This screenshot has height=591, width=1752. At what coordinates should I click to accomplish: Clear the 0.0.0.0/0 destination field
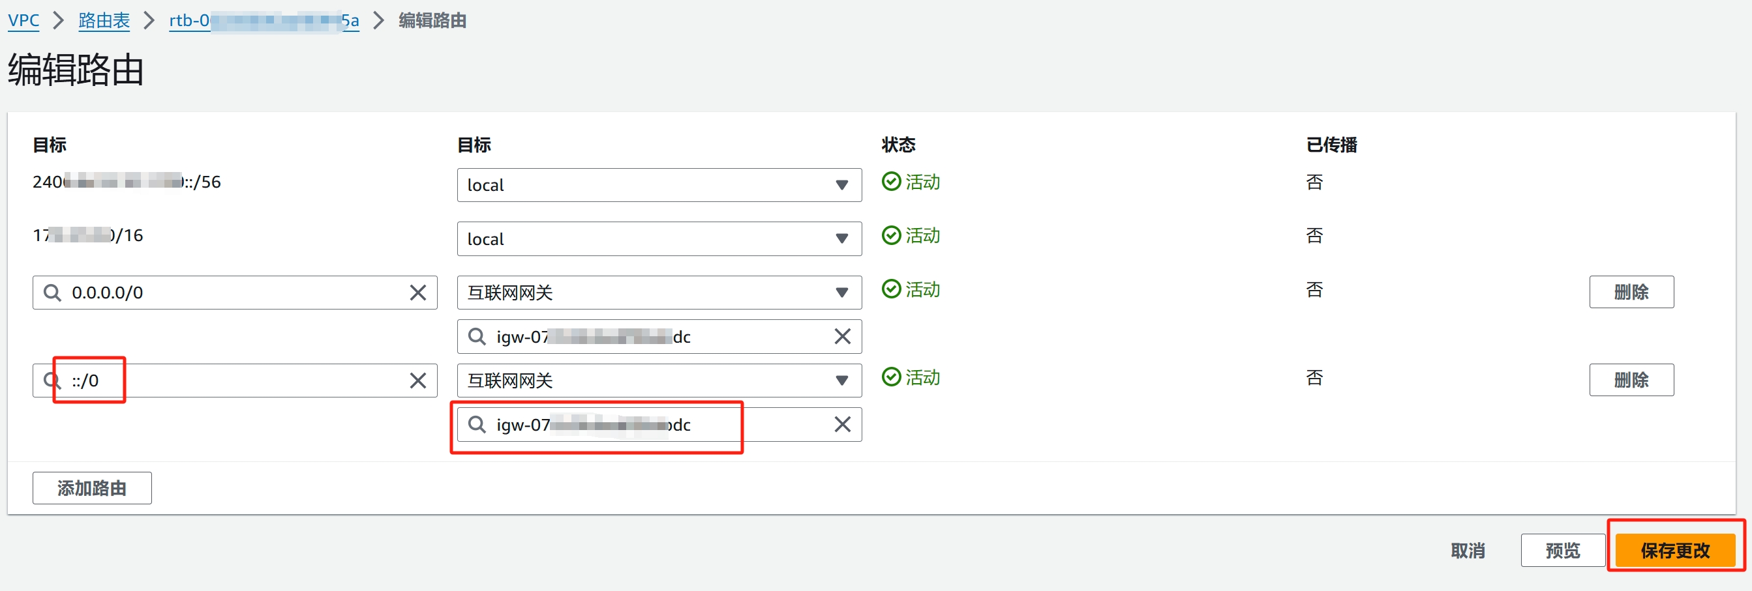pyautogui.click(x=417, y=293)
